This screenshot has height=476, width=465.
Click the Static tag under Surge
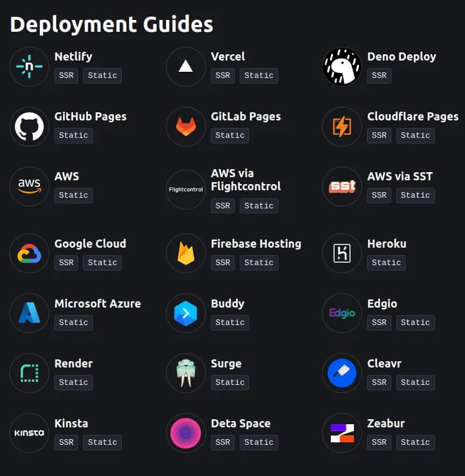click(230, 382)
